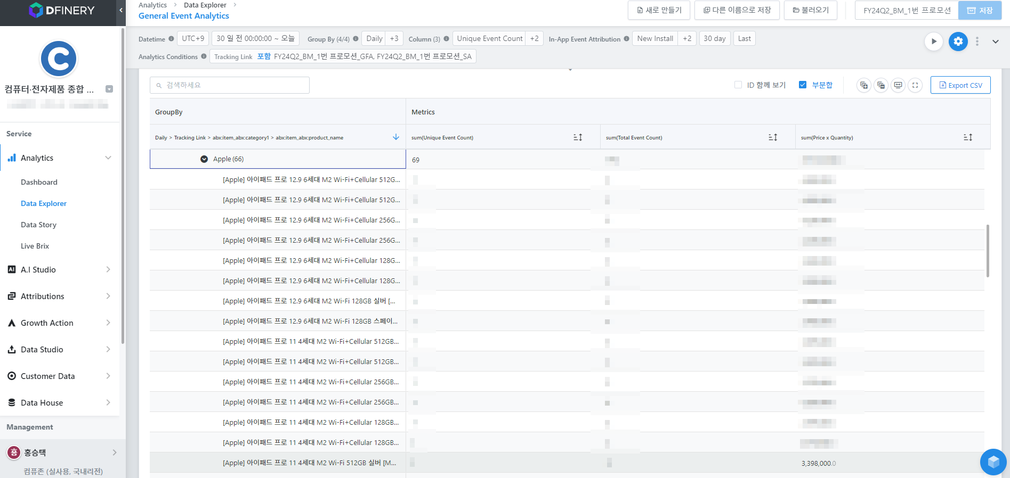Screen dimensions: 1010x478
Task: Open the Live Brix page
Action: 35,246
